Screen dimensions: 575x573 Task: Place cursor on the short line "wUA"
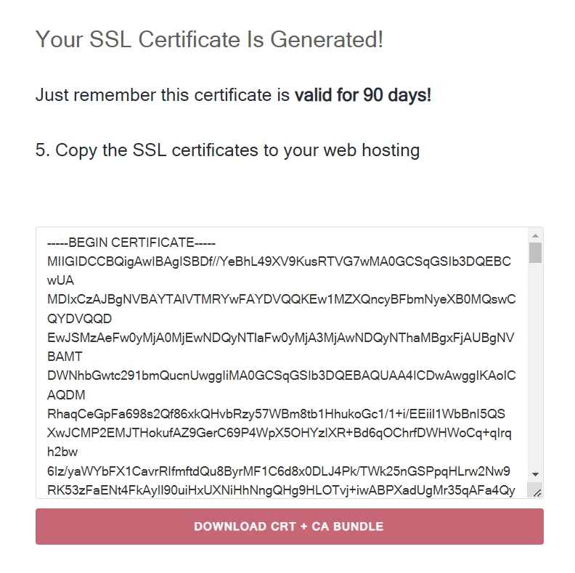tap(60, 280)
